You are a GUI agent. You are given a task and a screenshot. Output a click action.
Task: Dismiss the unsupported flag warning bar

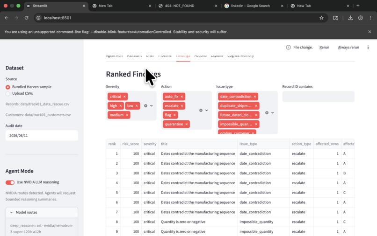(x=370, y=32)
